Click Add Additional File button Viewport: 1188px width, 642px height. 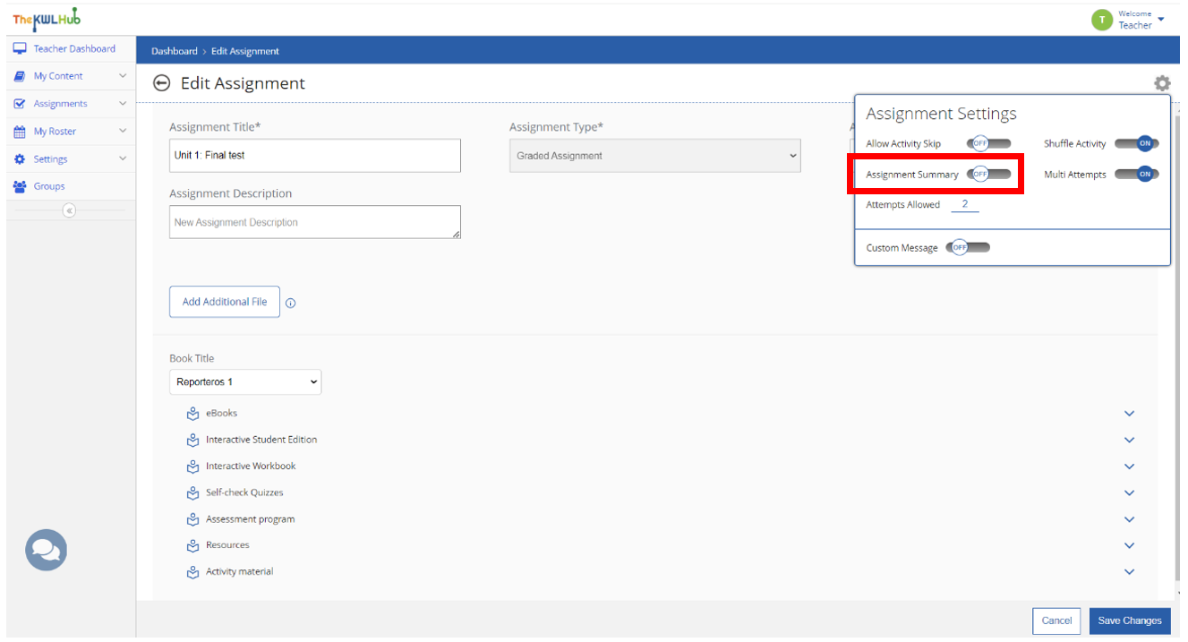point(225,302)
